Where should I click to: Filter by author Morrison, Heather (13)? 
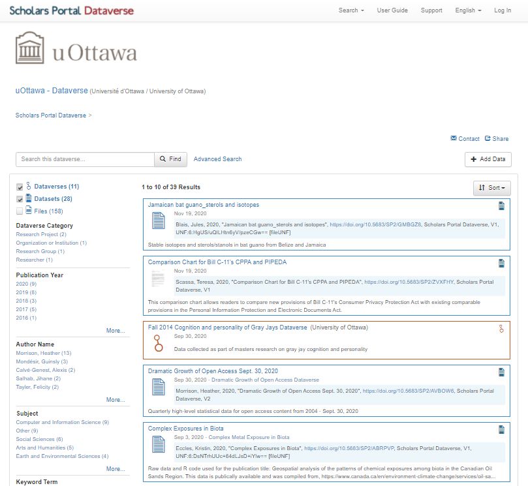(x=44, y=353)
